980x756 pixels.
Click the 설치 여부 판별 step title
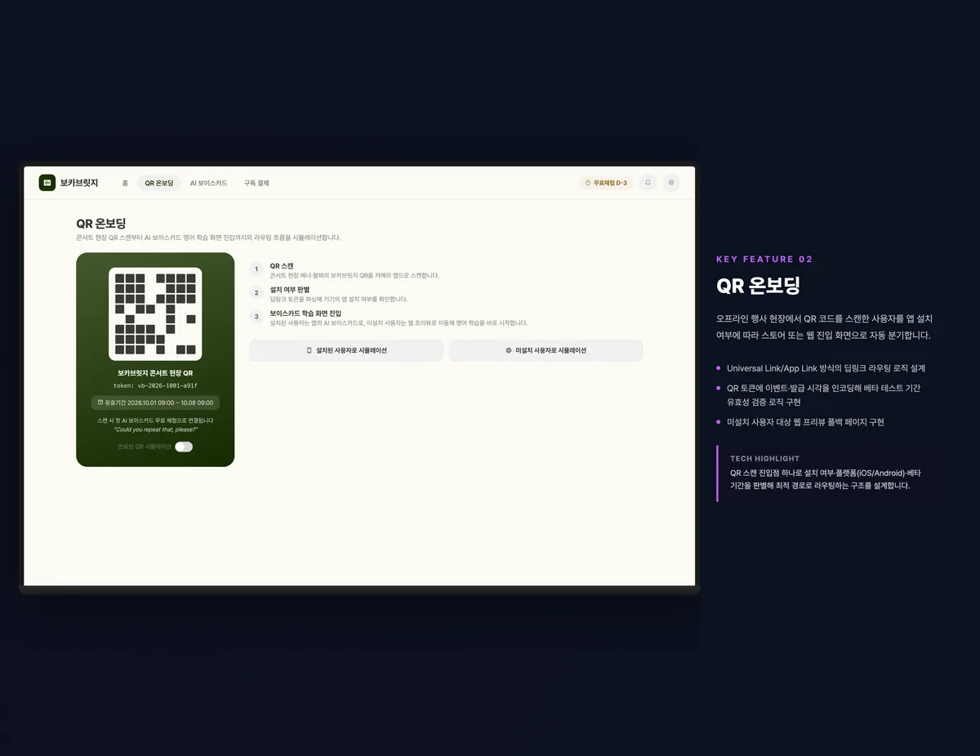(290, 289)
